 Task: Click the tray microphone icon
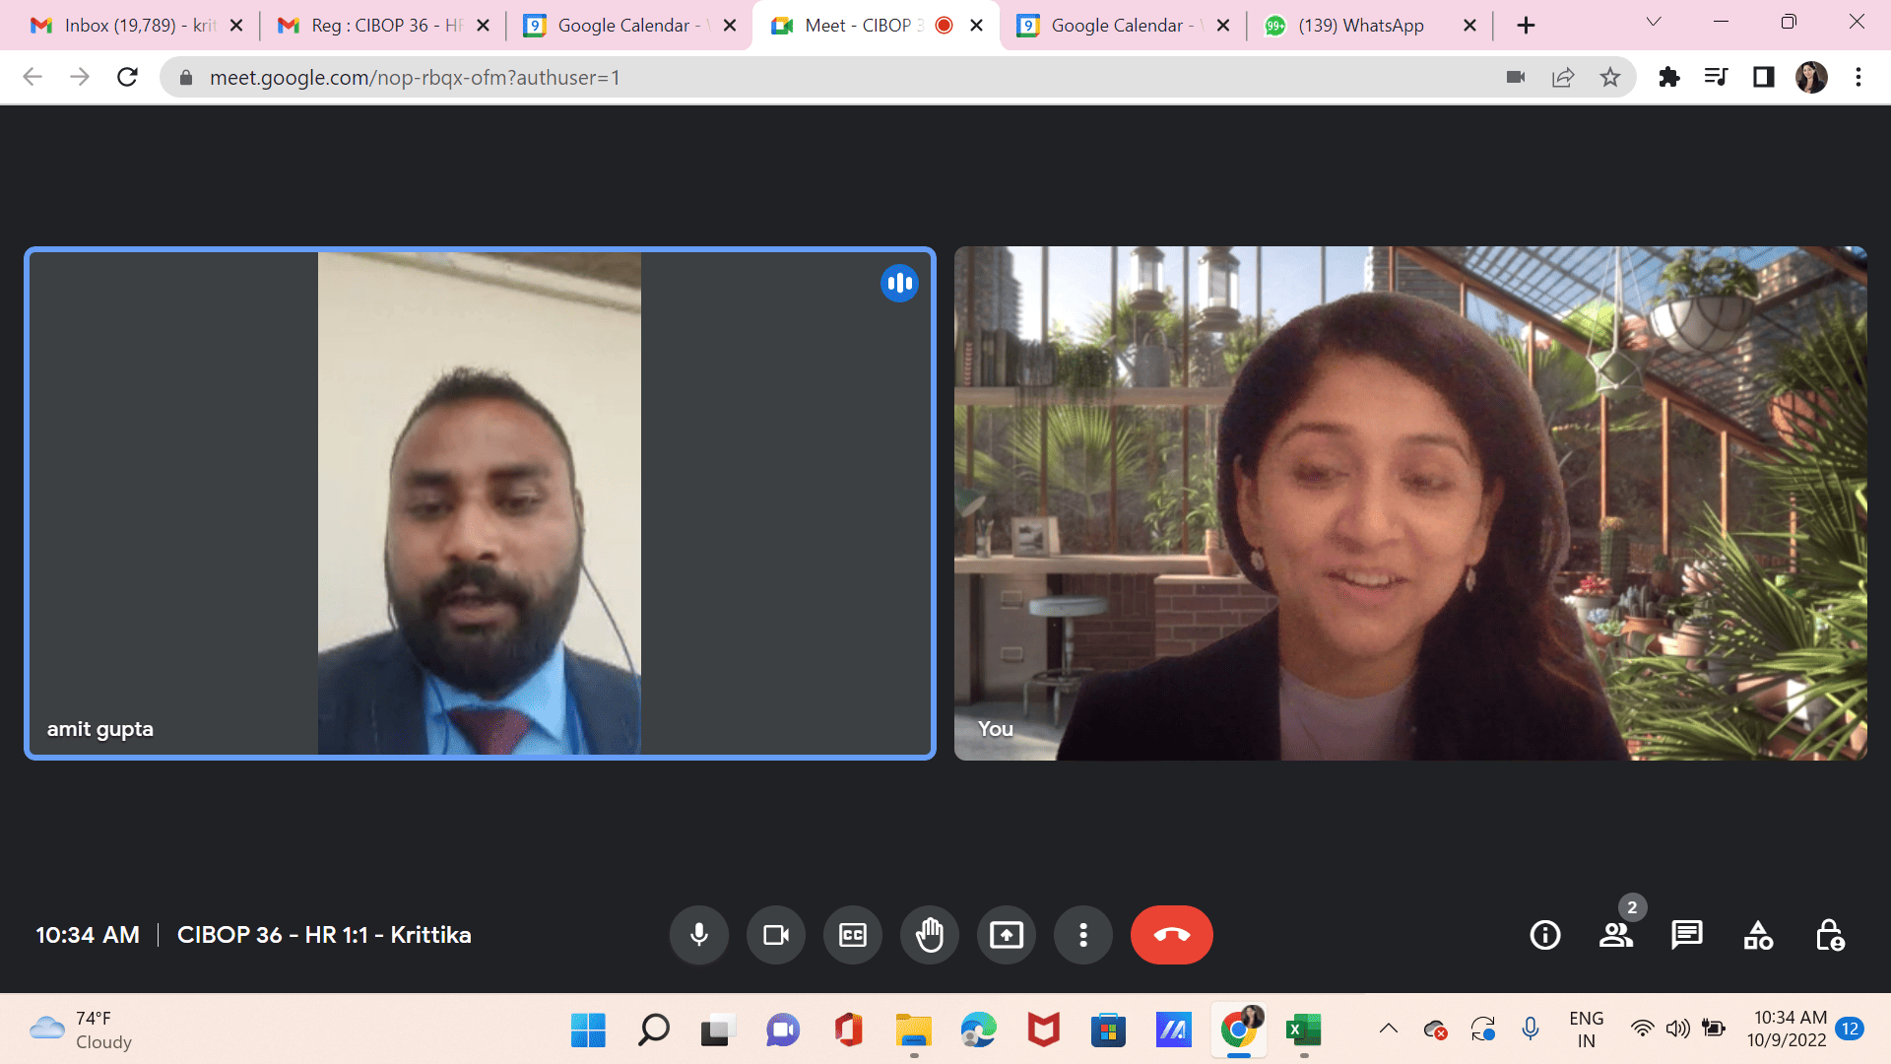1531,1030
